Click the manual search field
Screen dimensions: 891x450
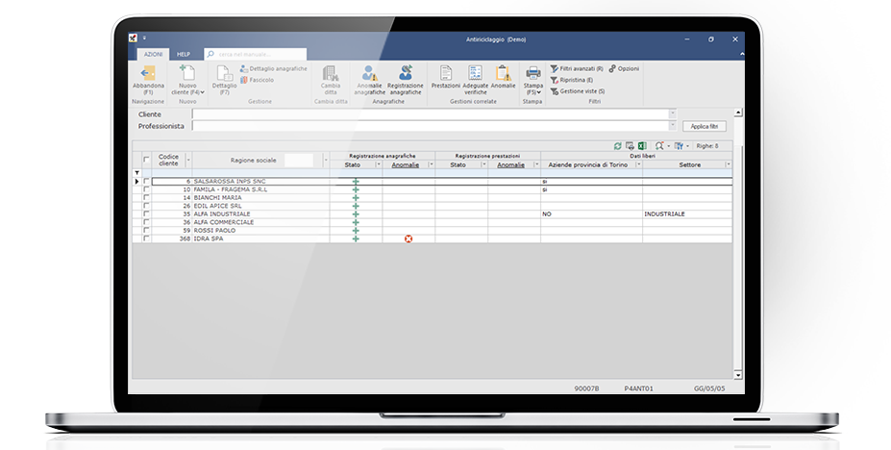[260, 55]
